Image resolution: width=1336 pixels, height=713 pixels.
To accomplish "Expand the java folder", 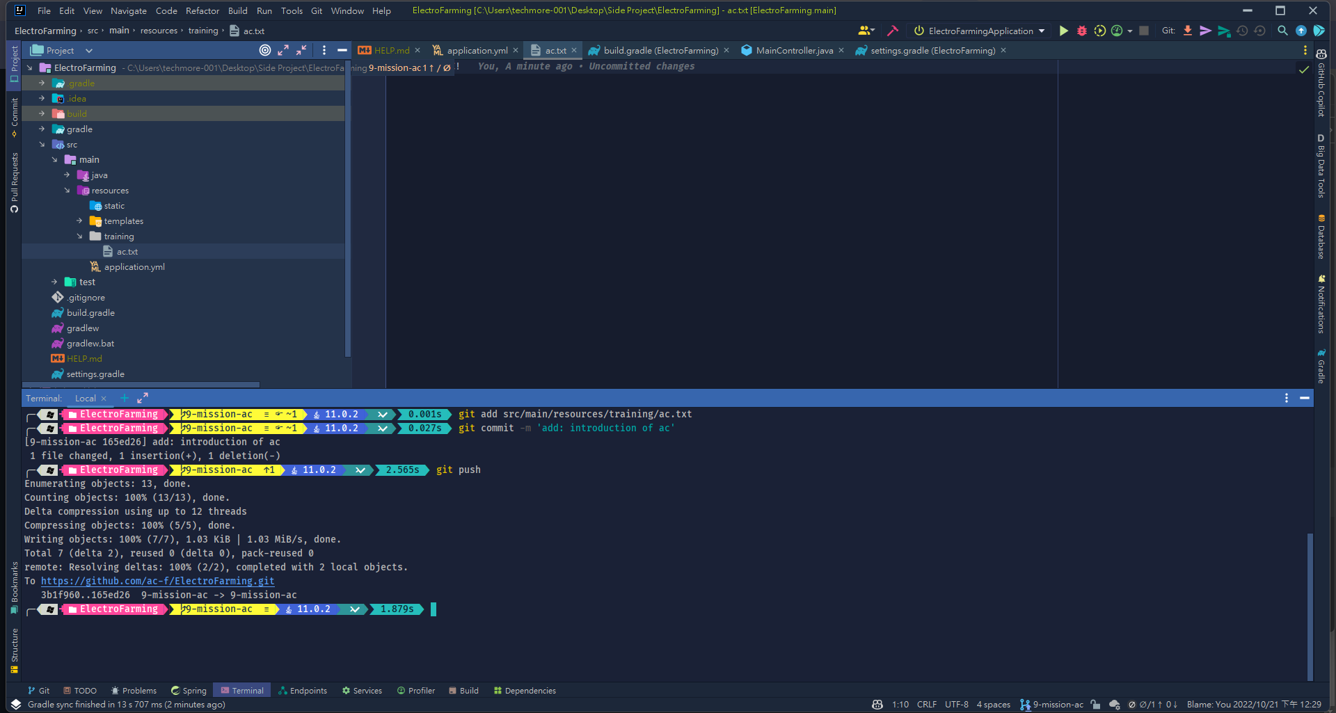I will (x=67, y=175).
